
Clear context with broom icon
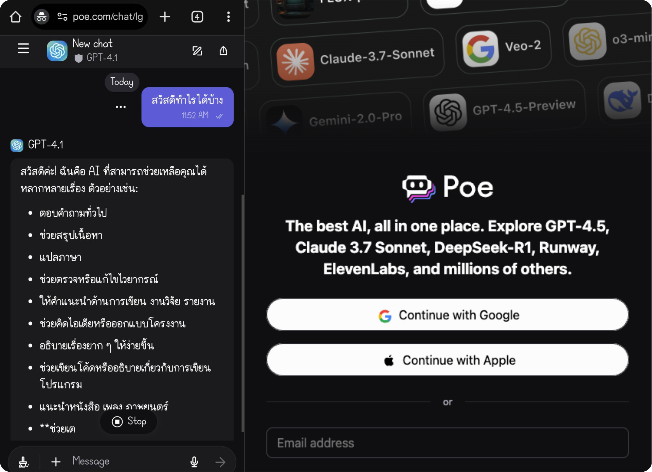(x=23, y=462)
